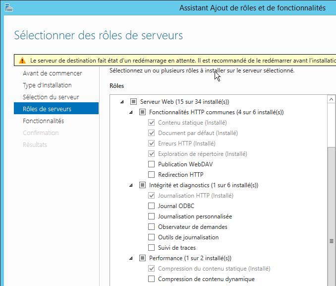Collapse the Serveur Web tree node

pos(122,102)
